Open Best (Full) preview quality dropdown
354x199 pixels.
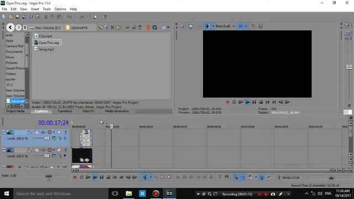pos(233,27)
